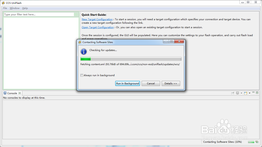Expand the Details >> button
The height and width of the screenshot is (147, 262).
[171, 83]
